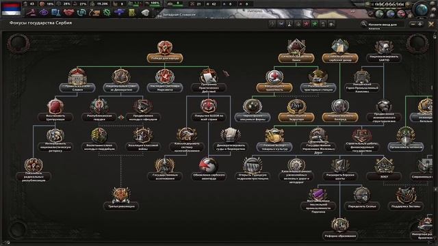
Task: Select the 'Республиканская гвардия' focus
Action: (99, 111)
